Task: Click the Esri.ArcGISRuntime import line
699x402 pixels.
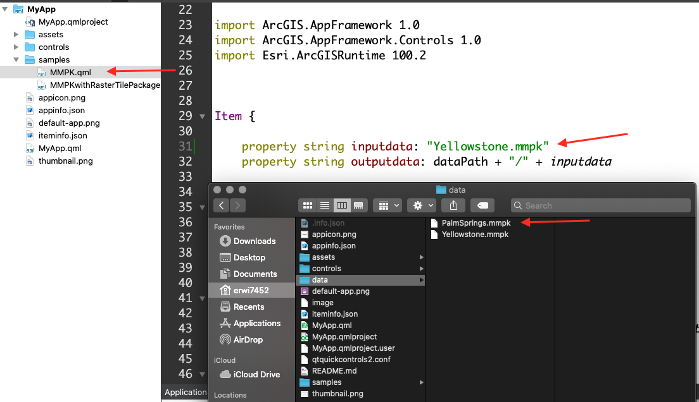Action: point(320,55)
